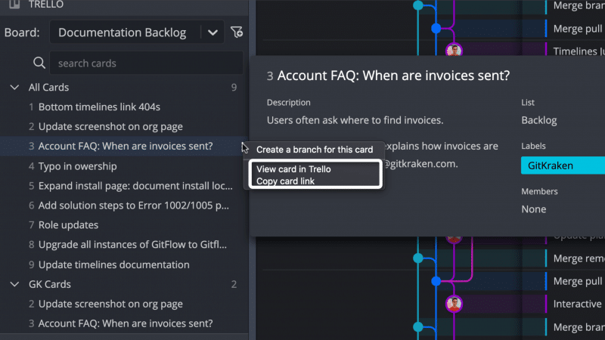
Task: Click the avatar commit node near Timelines
Action: (x=454, y=51)
